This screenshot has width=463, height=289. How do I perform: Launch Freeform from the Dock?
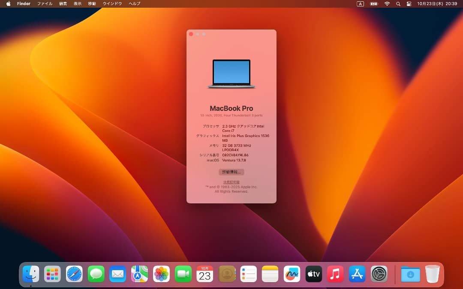(292, 274)
